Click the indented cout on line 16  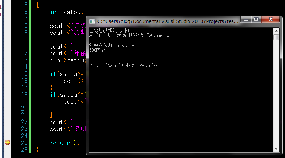click(75, 81)
